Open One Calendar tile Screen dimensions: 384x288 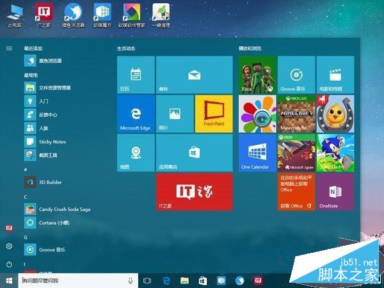257,153
